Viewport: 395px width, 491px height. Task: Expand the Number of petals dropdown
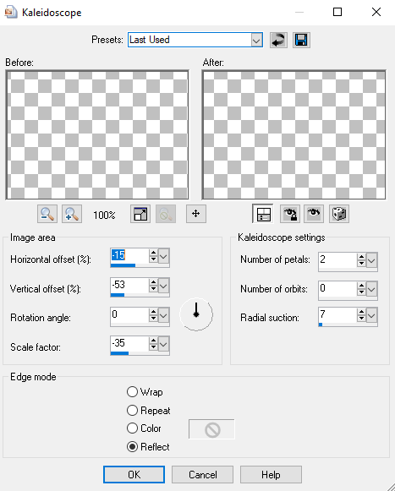tap(371, 260)
